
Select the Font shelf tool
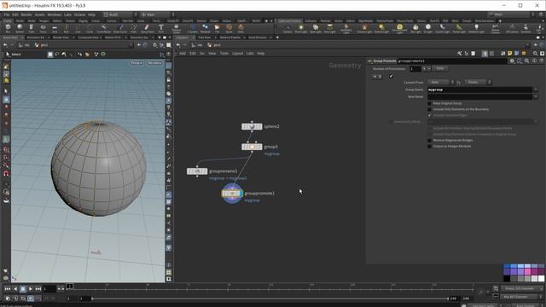(161, 28)
